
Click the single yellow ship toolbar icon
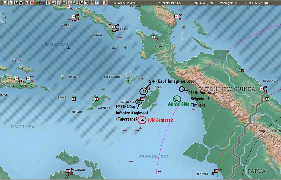(54, 3)
